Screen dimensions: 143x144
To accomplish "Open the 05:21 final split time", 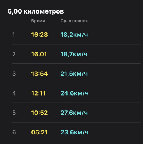I will click(x=39, y=132).
